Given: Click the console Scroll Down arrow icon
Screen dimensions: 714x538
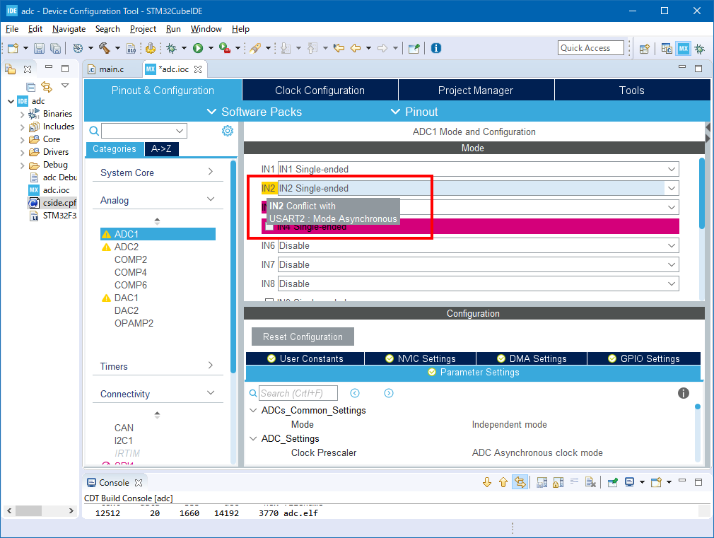Looking at the screenshot, I should point(487,482).
